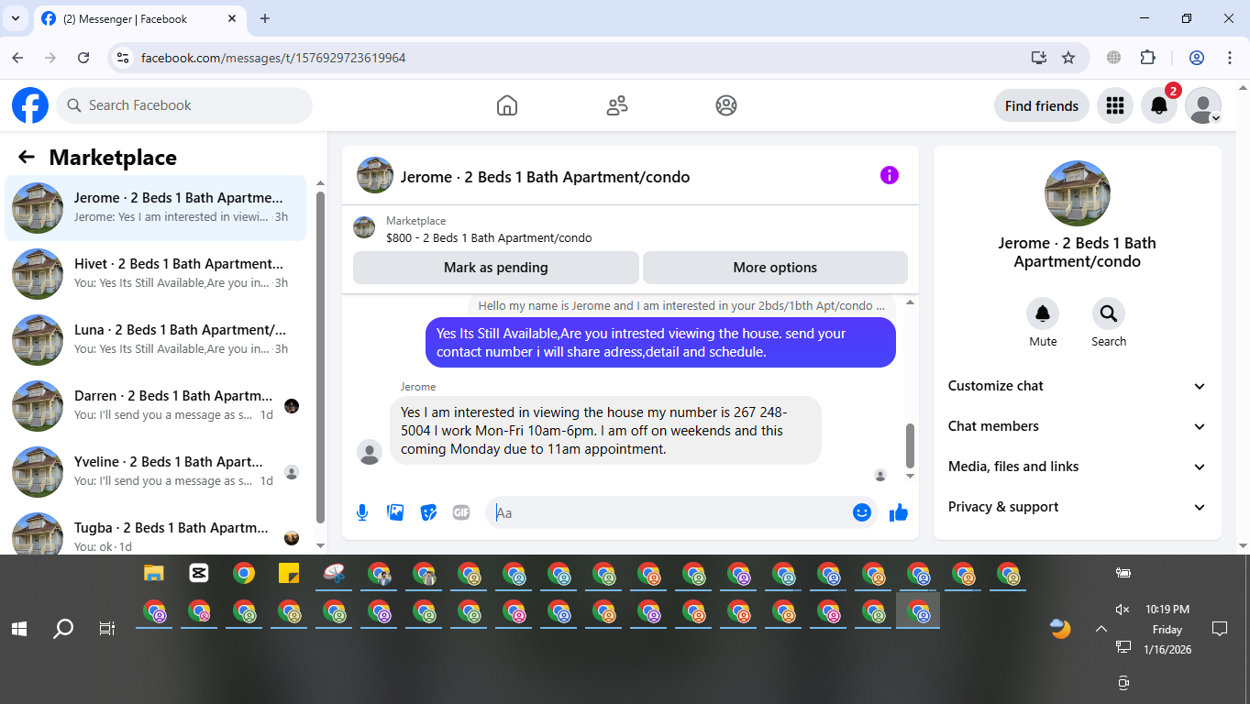
Task: Expand Chat members section
Action: pyautogui.click(x=1078, y=426)
